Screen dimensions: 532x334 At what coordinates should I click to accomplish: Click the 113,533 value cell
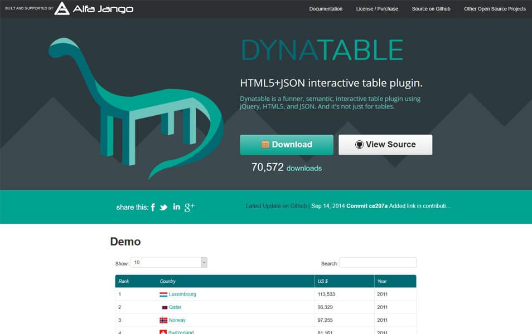326,294
